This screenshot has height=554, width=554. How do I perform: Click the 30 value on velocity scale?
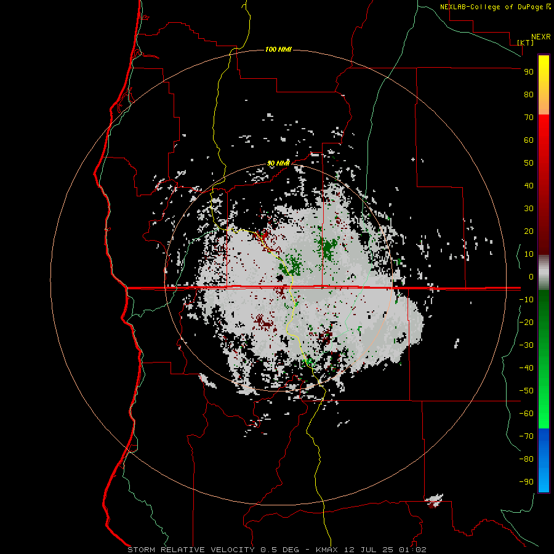coord(529,209)
